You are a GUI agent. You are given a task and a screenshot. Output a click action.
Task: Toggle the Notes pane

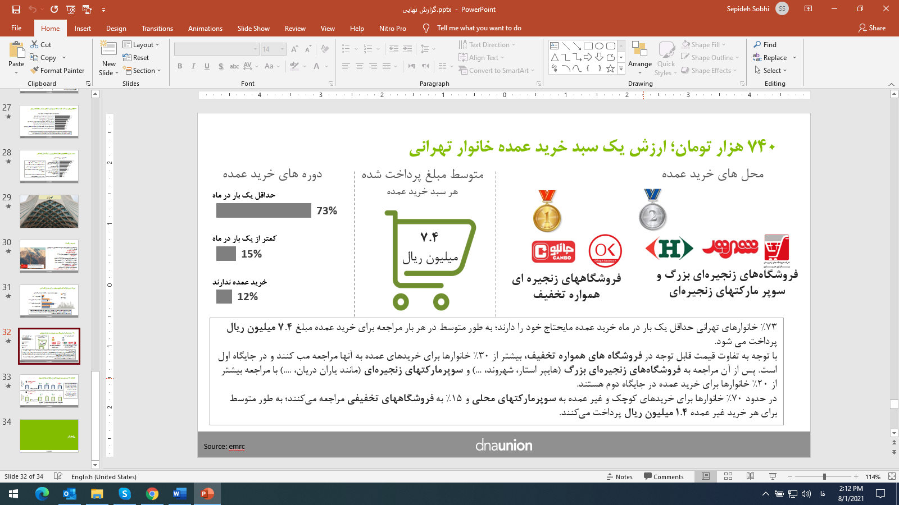pos(619,477)
